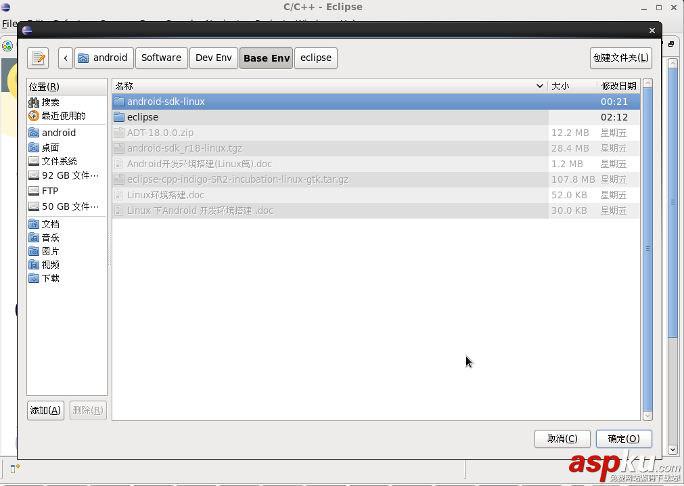
Task: Click the 图片 pictures folder icon
Action: pyautogui.click(x=34, y=251)
